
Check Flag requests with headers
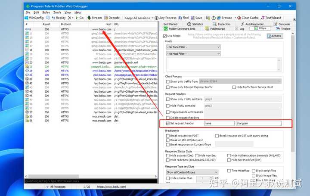coord(168,112)
